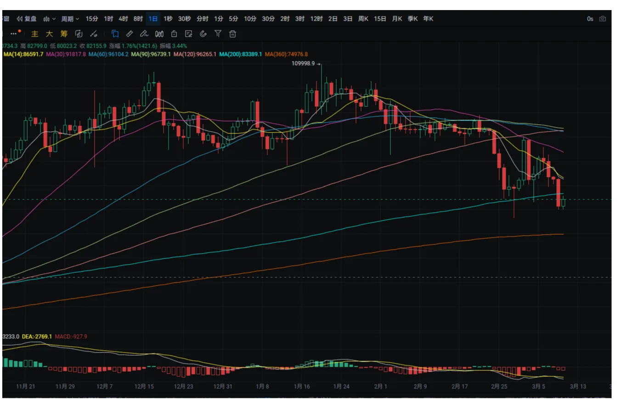Select the 4时 timeframe tab
Viewport: 621px width, 413px height.
pos(123,19)
